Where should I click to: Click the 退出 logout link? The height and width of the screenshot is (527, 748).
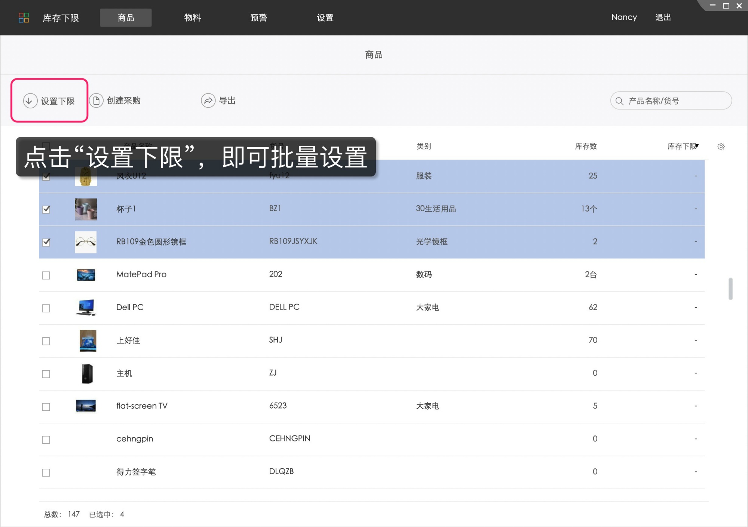[x=663, y=17]
